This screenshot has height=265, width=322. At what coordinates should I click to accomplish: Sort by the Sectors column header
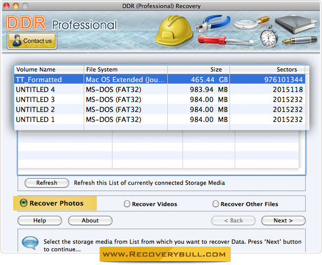tap(267, 69)
